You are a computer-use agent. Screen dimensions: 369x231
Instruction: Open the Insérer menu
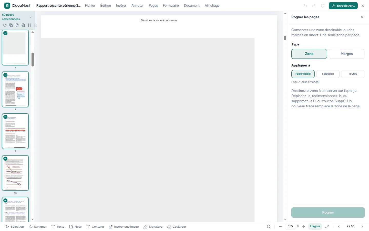click(x=121, y=6)
